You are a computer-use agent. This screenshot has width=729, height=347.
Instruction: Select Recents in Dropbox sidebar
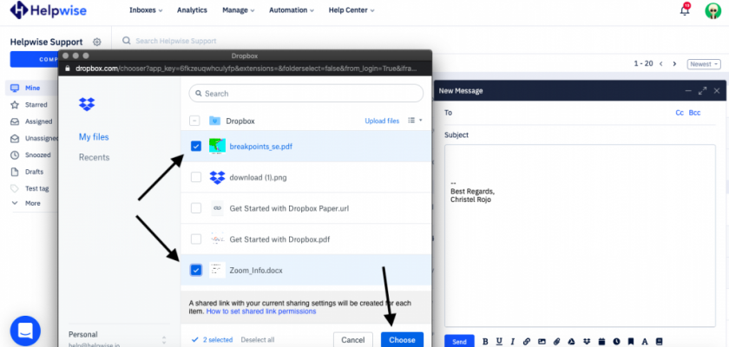[94, 157]
